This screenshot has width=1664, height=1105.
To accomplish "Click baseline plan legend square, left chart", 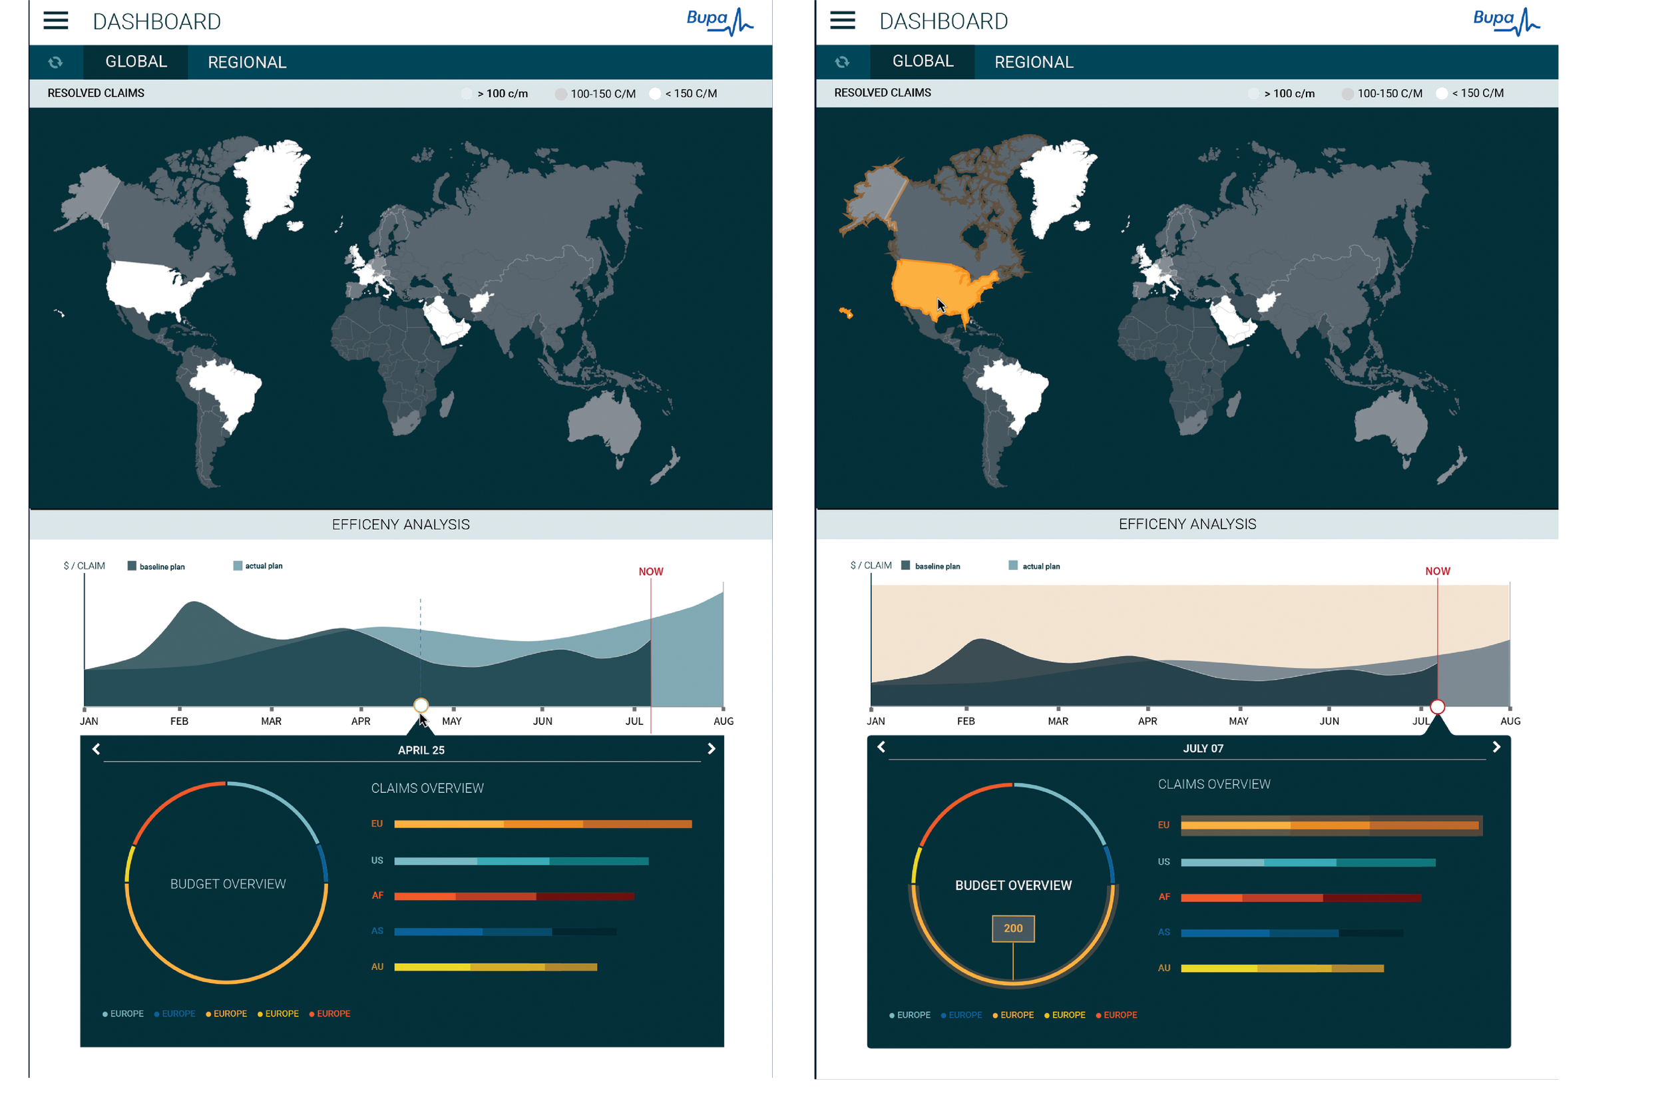I will [132, 566].
